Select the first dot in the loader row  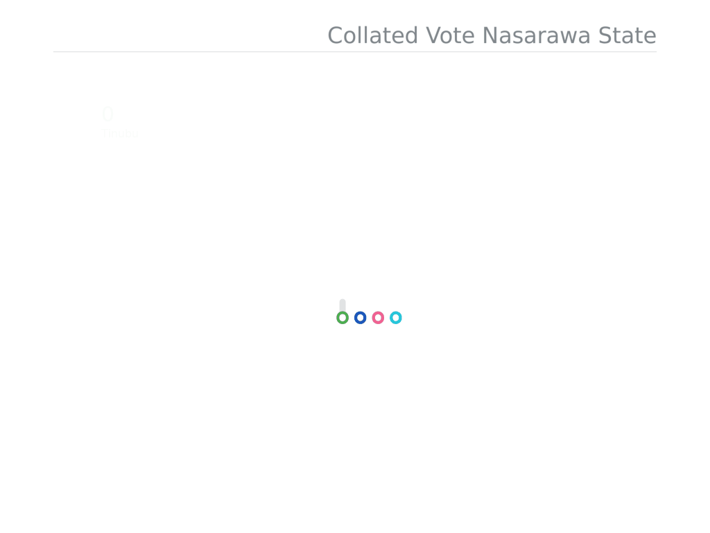pyautogui.click(x=343, y=318)
